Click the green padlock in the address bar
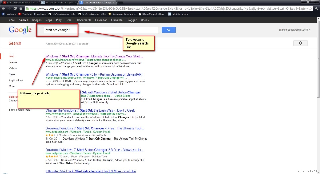 27,9
